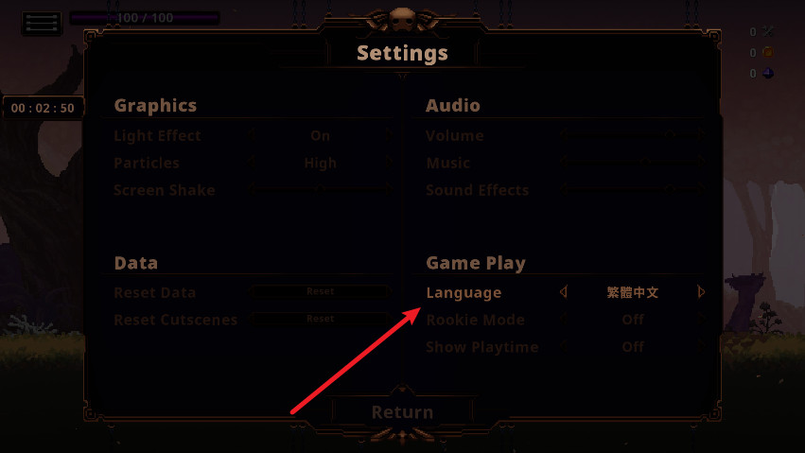The width and height of the screenshot is (805, 453).
Task: Click right arrow next to Rookie Mode
Action: point(701,319)
